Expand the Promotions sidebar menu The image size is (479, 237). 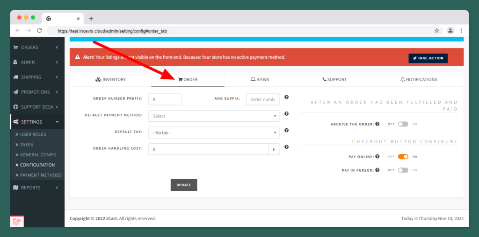coord(36,92)
